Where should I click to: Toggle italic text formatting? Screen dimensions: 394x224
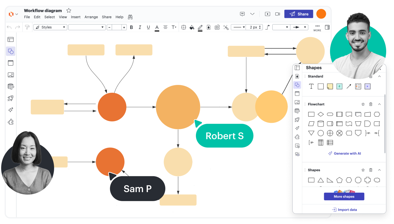coord(140,27)
